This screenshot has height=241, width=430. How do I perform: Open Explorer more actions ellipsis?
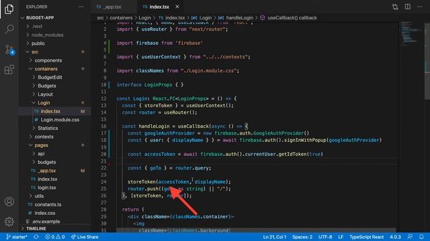81,7
